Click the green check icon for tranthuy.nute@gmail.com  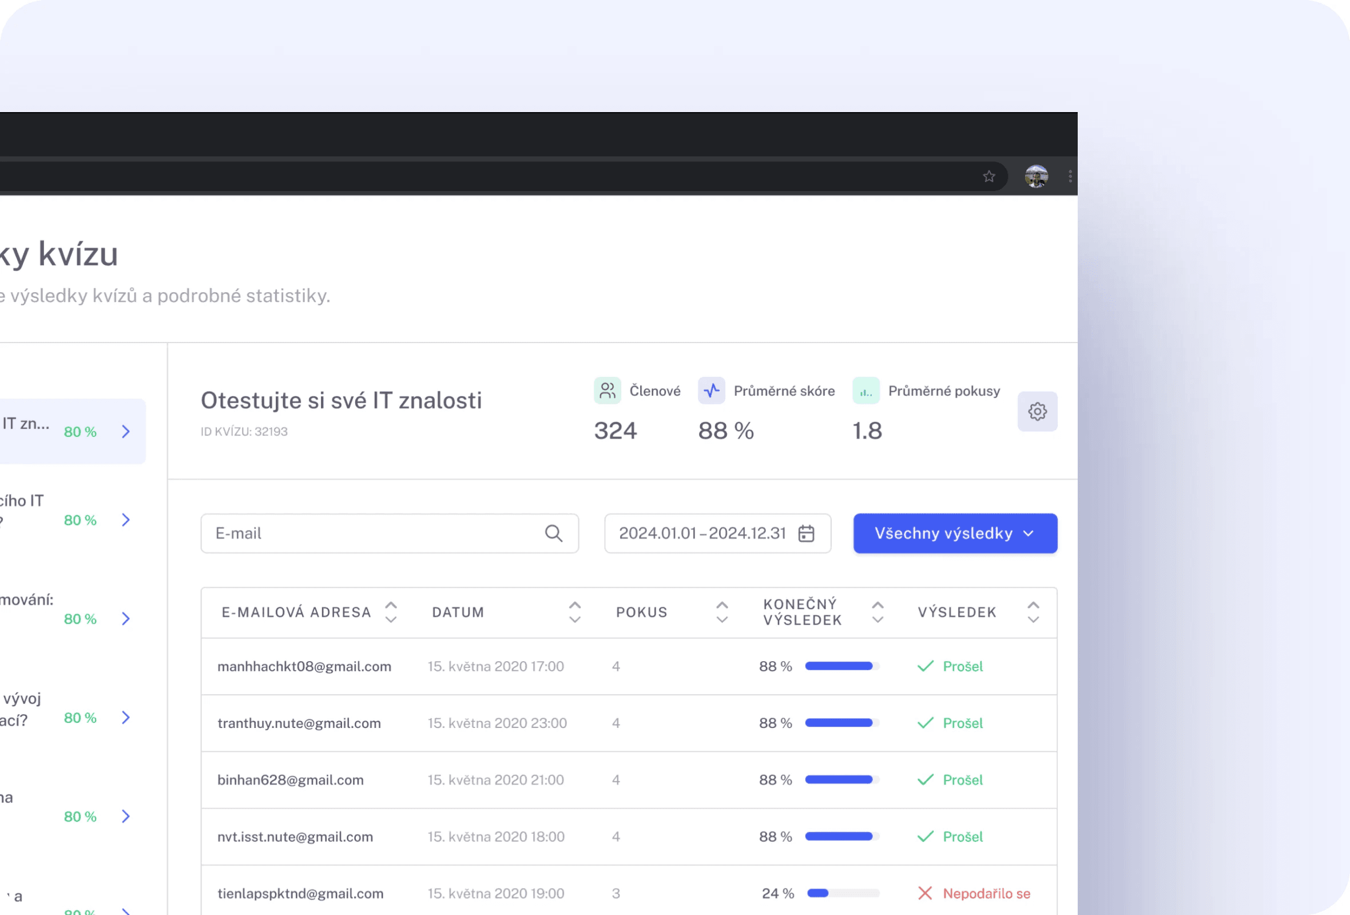coord(926,723)
